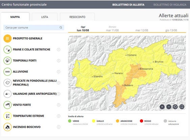Open the Resoconto tab

pyautogui.click(x=77, y=17)
